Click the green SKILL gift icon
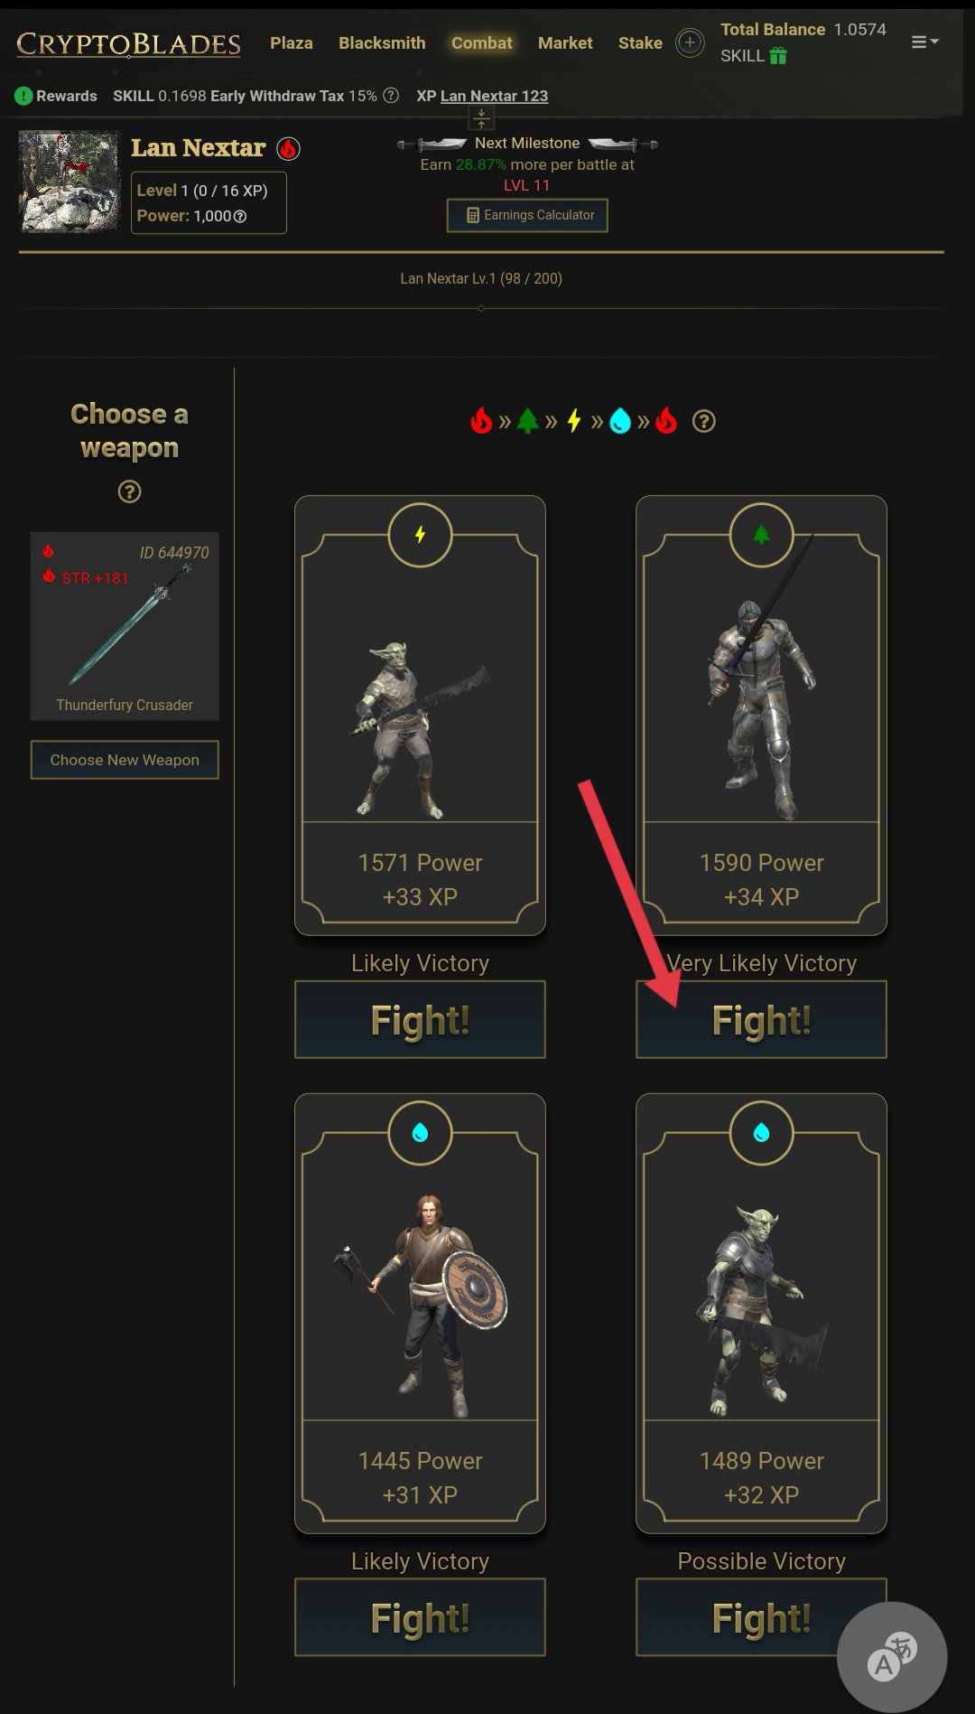975x1714 pixels. pos(778,56)
